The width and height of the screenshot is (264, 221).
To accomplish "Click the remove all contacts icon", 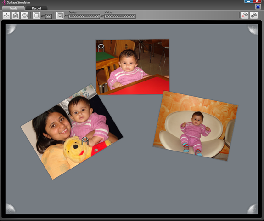I will point(245,16).
